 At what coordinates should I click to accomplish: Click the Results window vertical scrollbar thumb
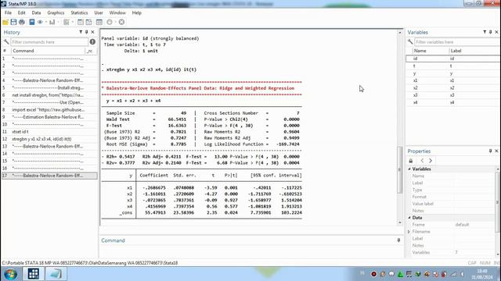tap(400, 169)
